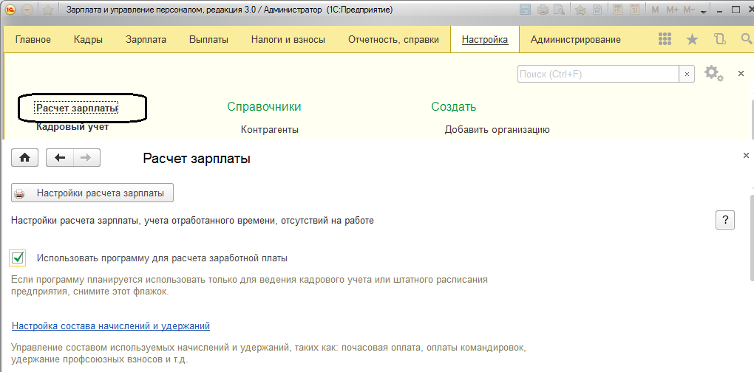Select the Настройка section tab
This screenshot has height=372, width=754.
485,40
